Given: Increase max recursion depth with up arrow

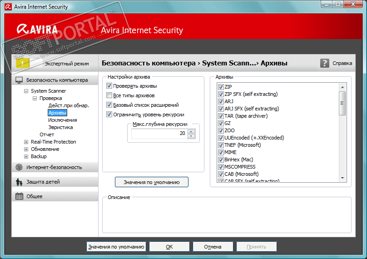Looking at the screenshot, I should point(191,131).
